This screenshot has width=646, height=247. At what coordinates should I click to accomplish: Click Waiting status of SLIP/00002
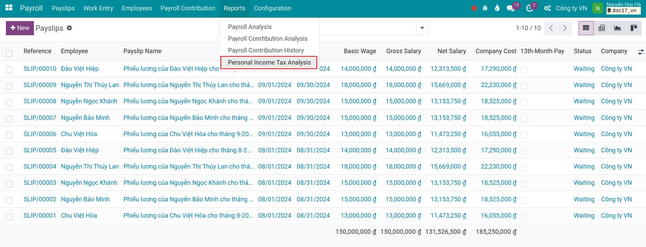coord(584,199)
